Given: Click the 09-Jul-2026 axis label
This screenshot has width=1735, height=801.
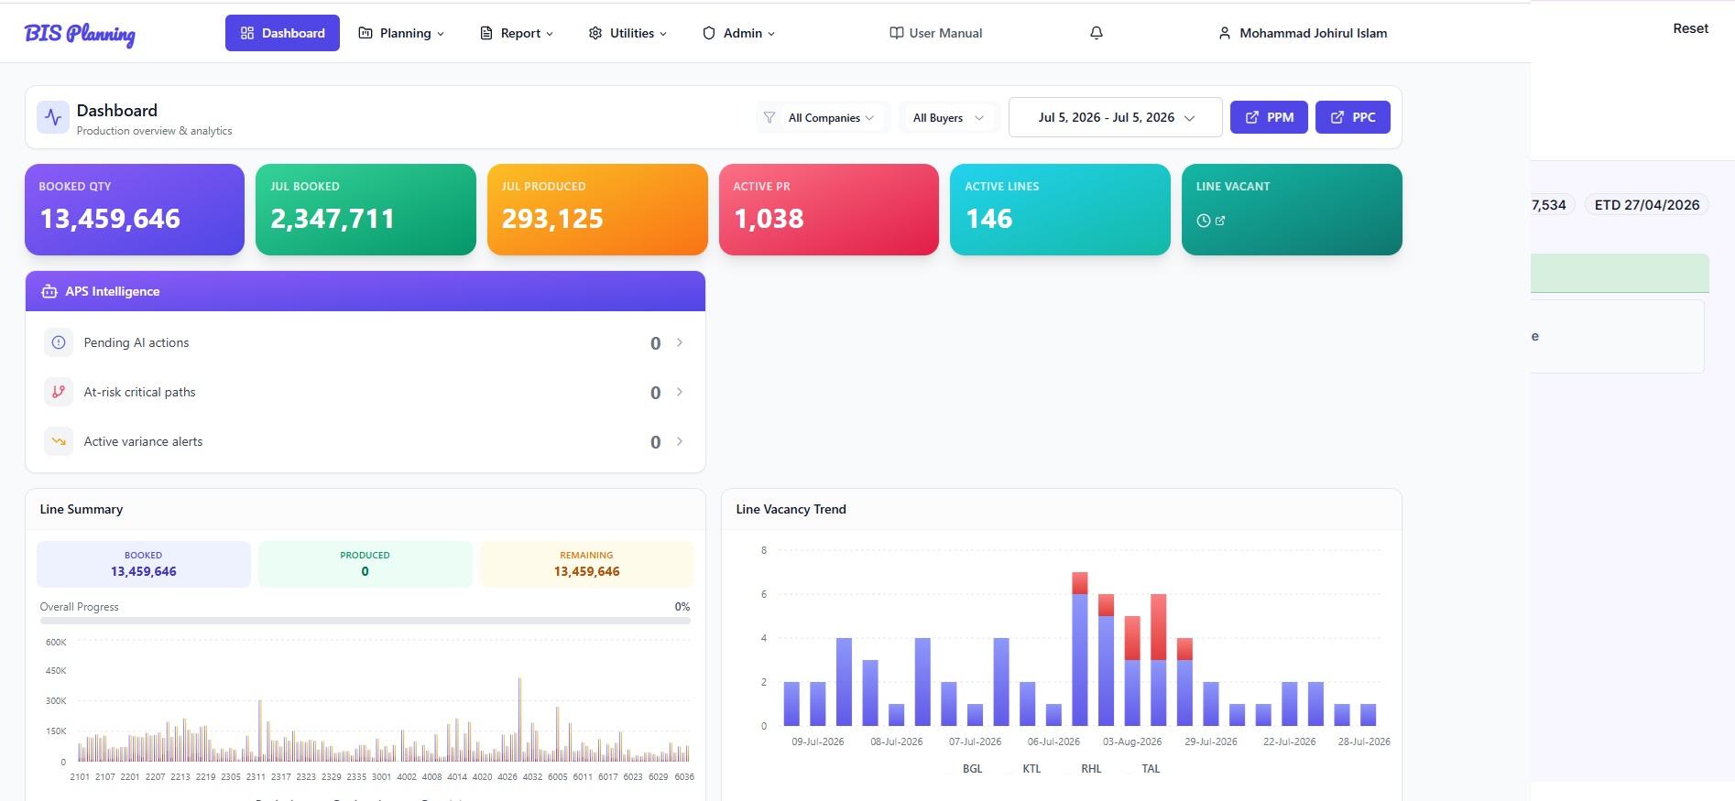Looking at the screenshot, I should 818,741.
